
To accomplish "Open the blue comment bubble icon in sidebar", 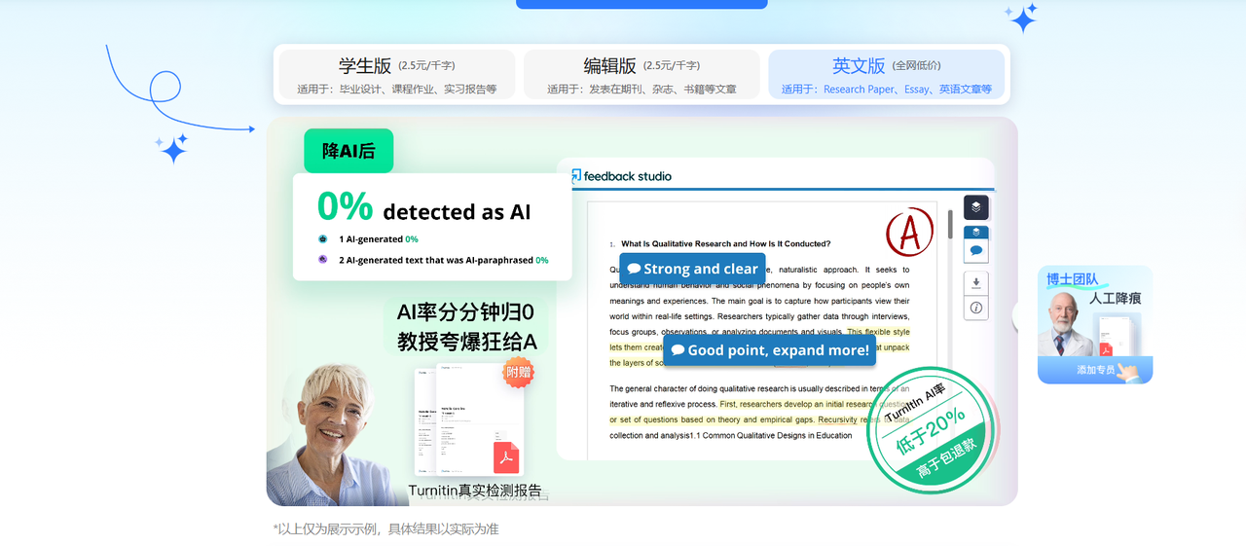I will pyautogui.click(x=976, y=251).
